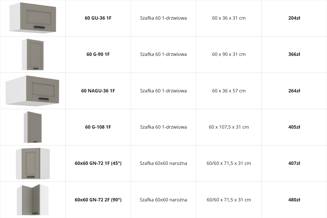Viewport: 327px width, 218px height.
Task: Select the 264zł price cell
Action: 294,91
